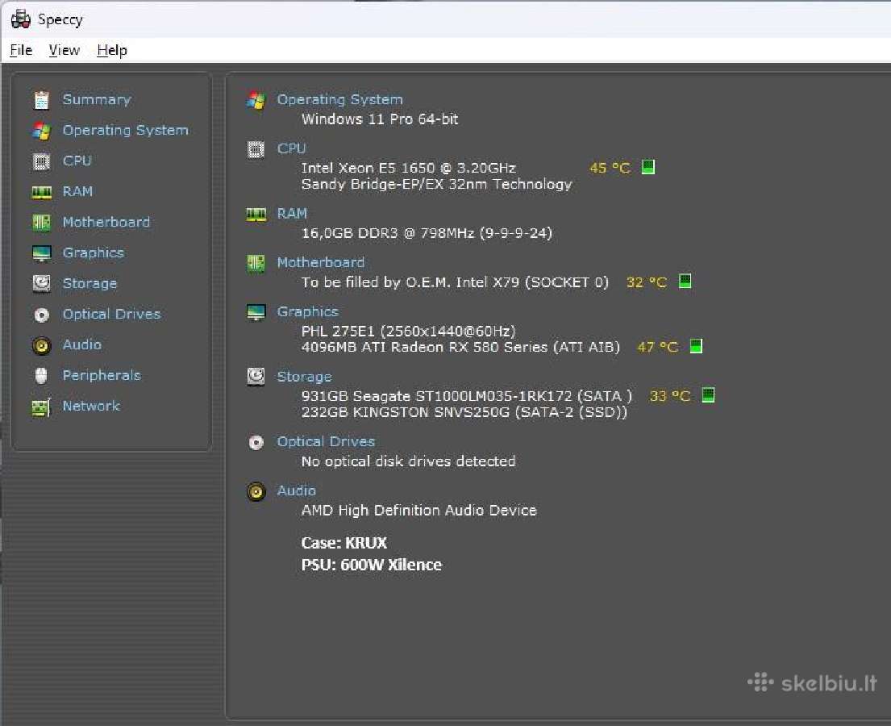Open the Help menu
The image size is (891, 726).
point(112,50)
